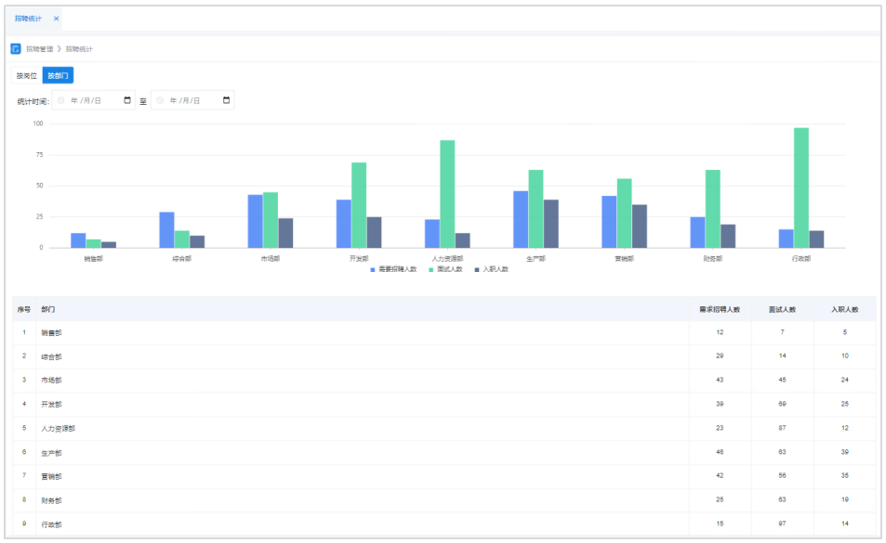The height and width of the screenshot is (543, 886).
Task: Select the 招聘统计 page tab
Action: (x=29, y=19)
